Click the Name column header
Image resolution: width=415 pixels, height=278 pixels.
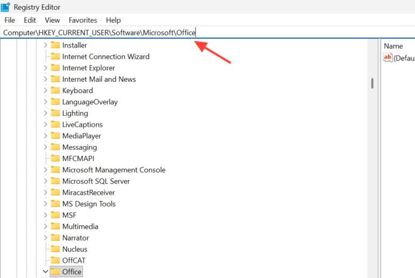coord(393,46)
